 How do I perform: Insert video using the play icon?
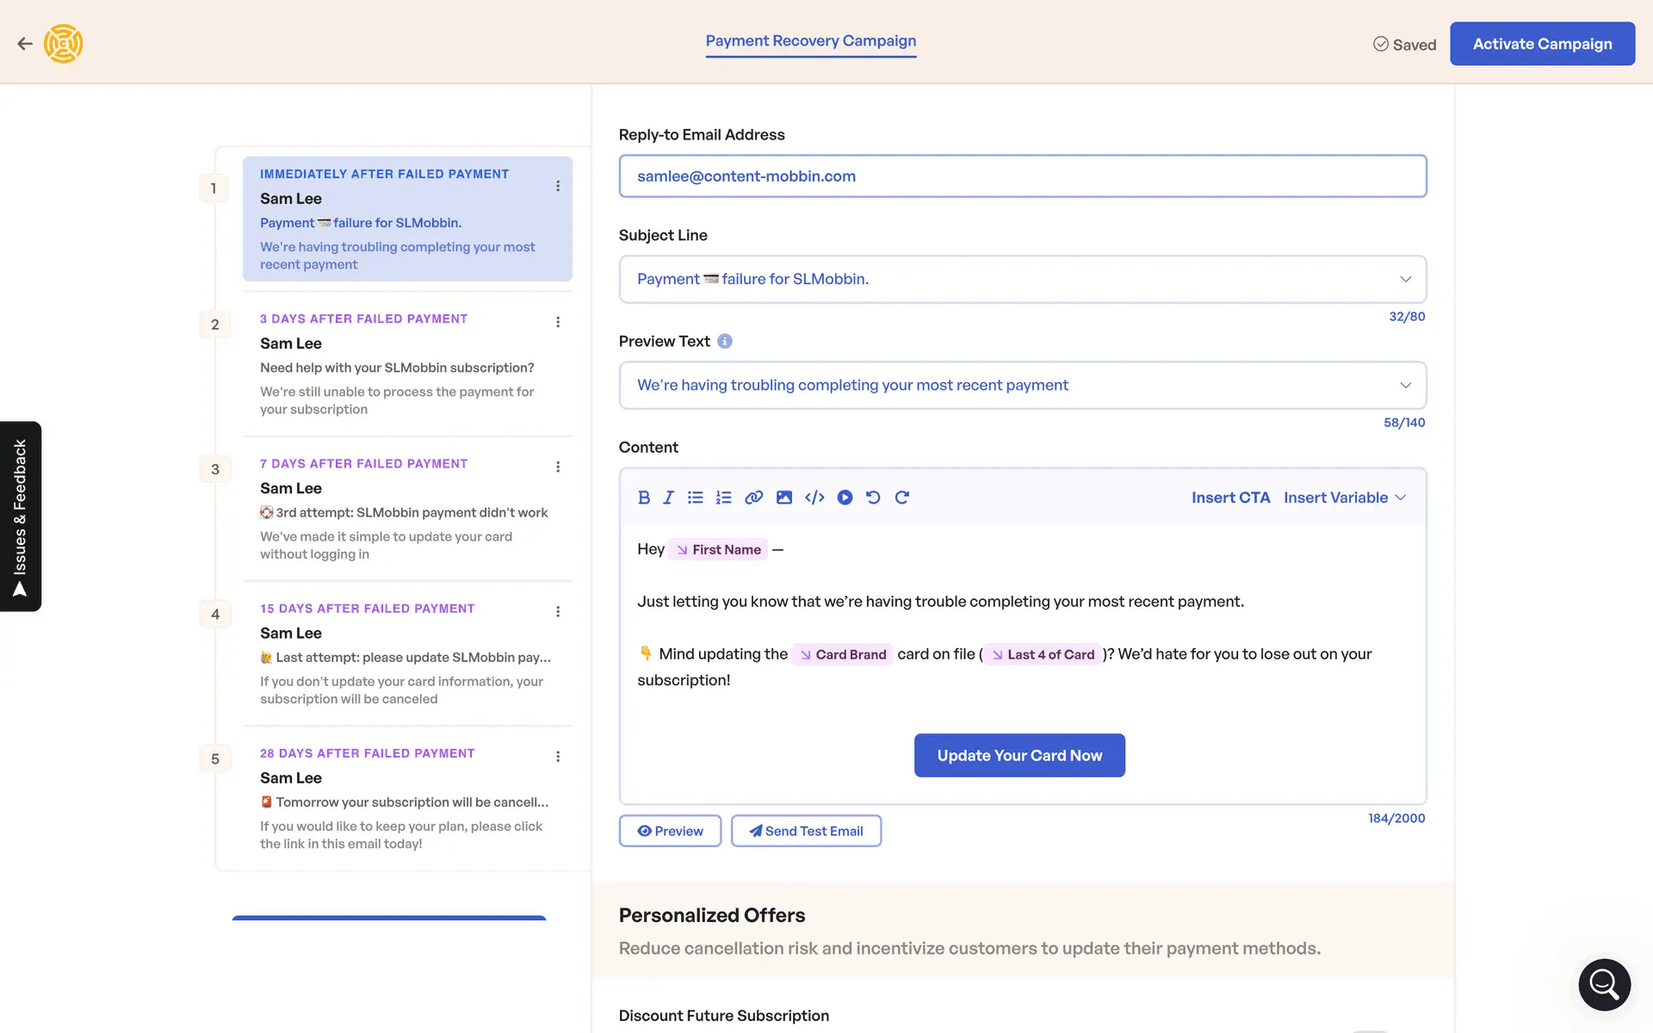point(845,498)
